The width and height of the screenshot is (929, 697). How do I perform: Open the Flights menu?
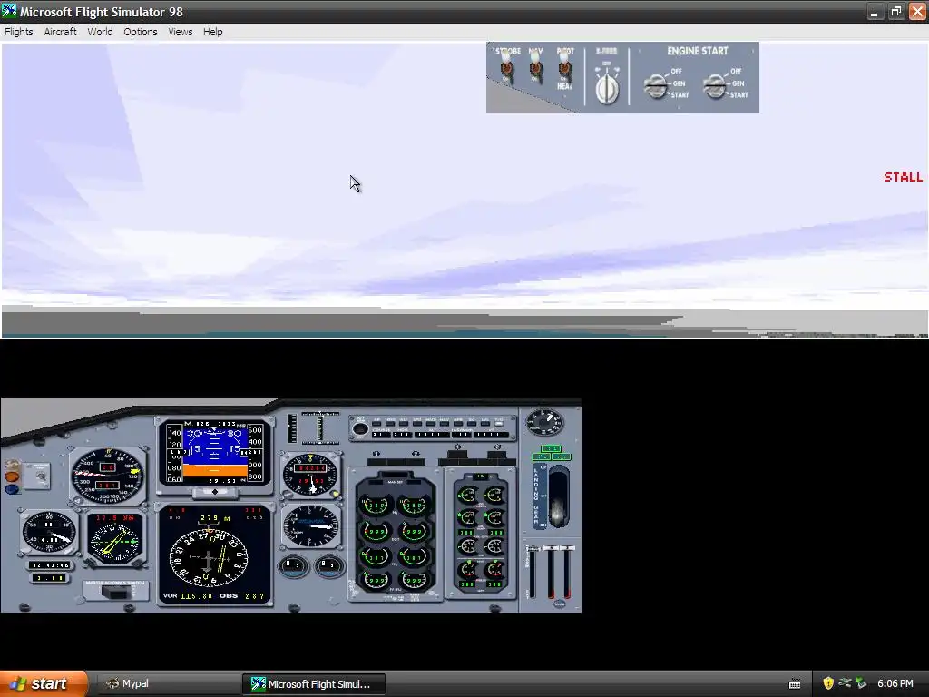[x=18, y=32]
